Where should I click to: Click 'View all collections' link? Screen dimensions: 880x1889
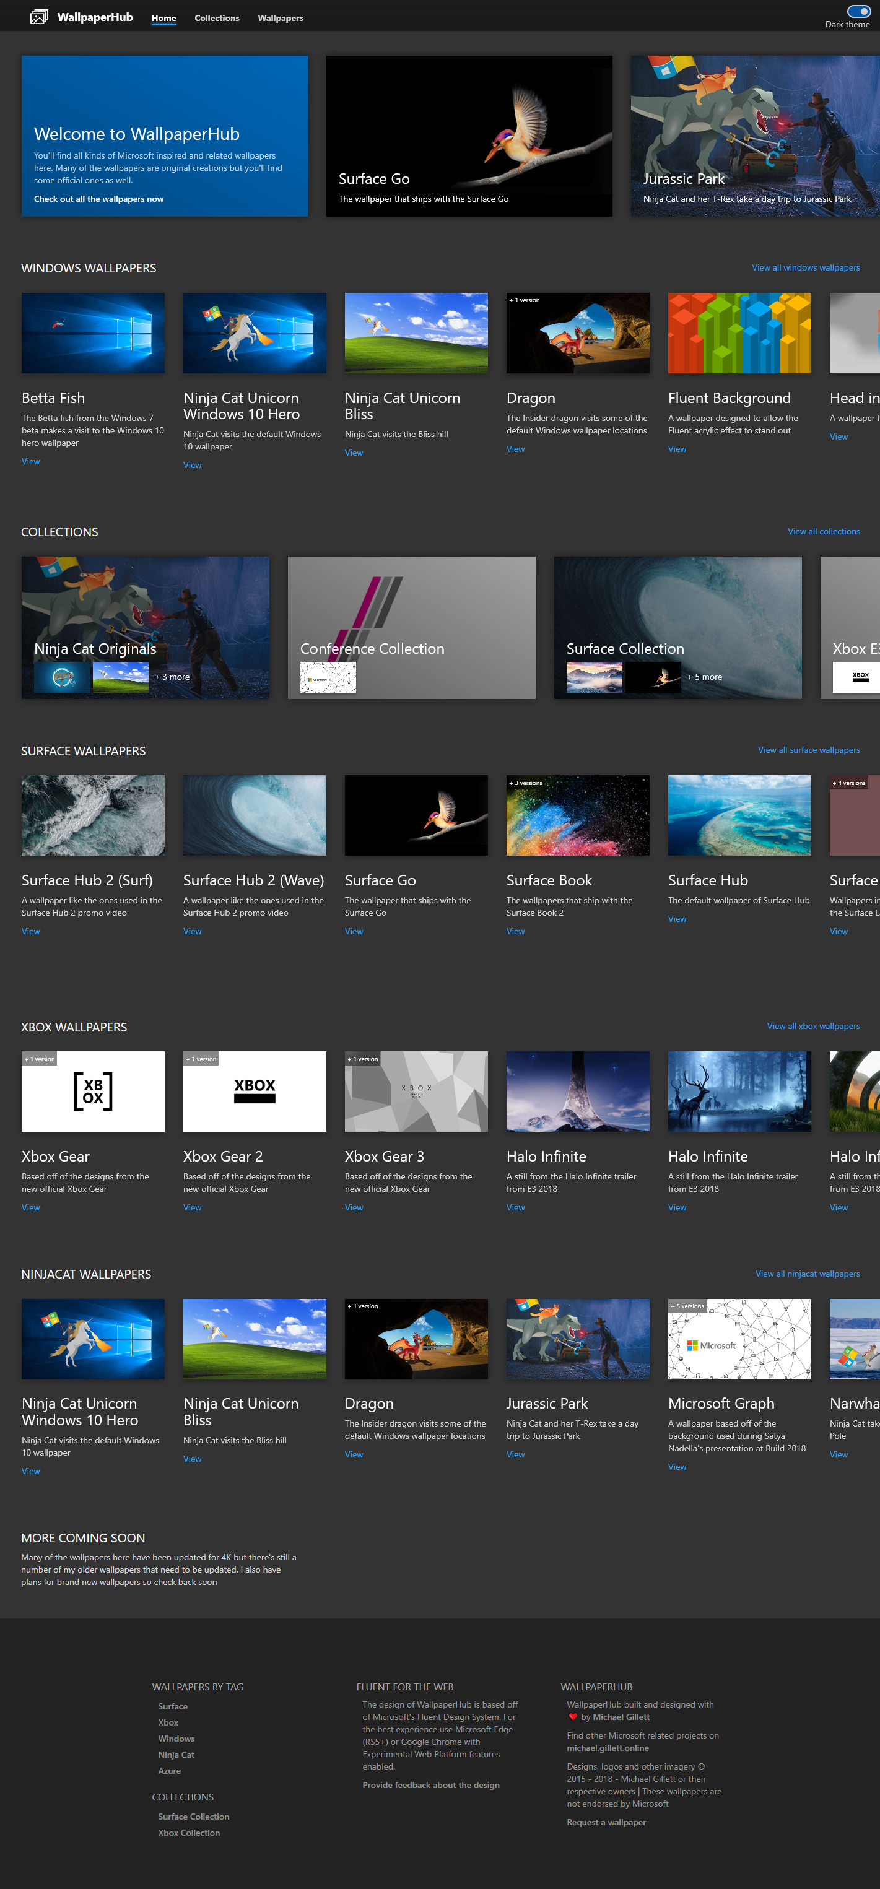pyautogui.click(x=824, y=532)
